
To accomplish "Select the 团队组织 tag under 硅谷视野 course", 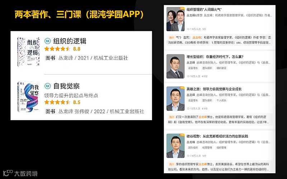I will point(193,147).
